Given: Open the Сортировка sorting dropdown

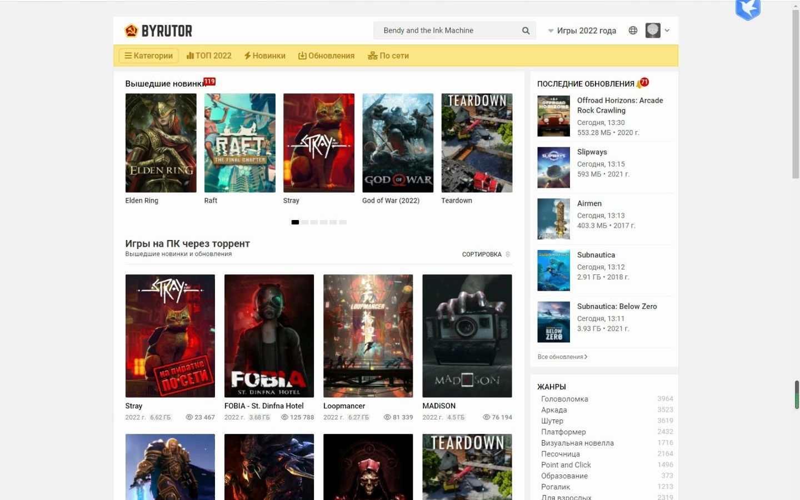Looking at the screenshot, I should 486,254.
